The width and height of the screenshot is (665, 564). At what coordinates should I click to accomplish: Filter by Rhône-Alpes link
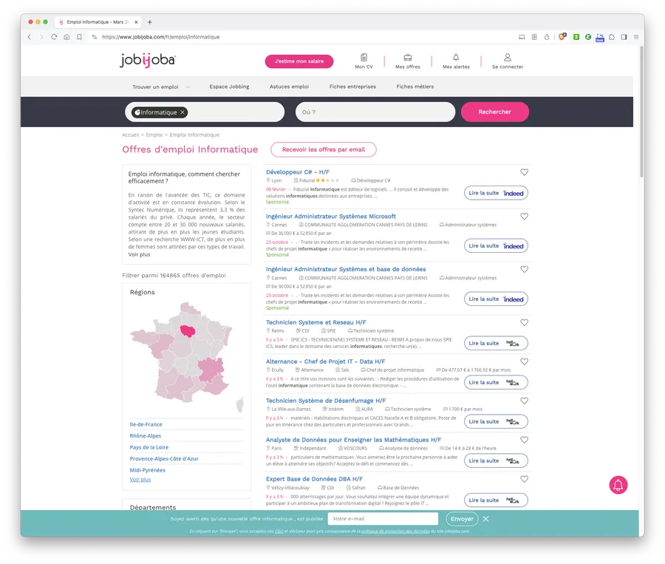click(x=146, y=436)
